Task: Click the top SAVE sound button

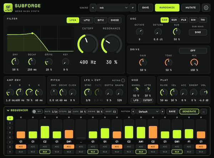Action: point(146,7)
